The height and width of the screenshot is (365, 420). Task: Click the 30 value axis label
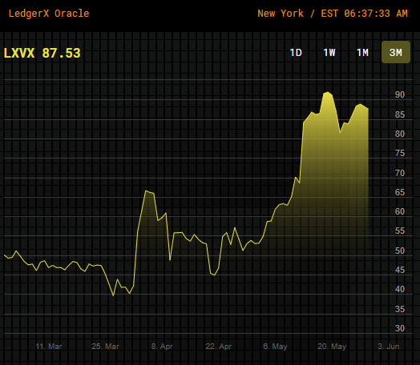tap(400, 328)
